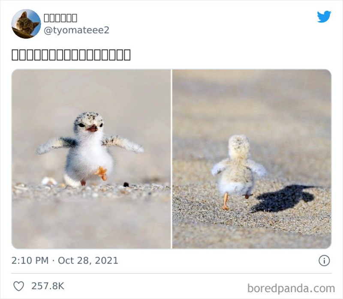343x299 pixels.
Task: Open the cat profile avatar
Action: pyautogui.click(x=26, y=24)
